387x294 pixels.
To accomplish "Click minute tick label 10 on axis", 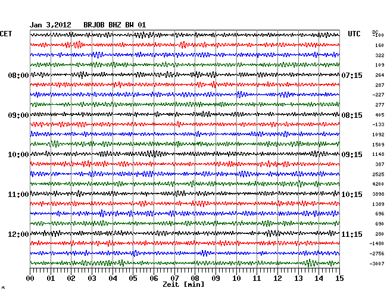I will click(236, 279).
